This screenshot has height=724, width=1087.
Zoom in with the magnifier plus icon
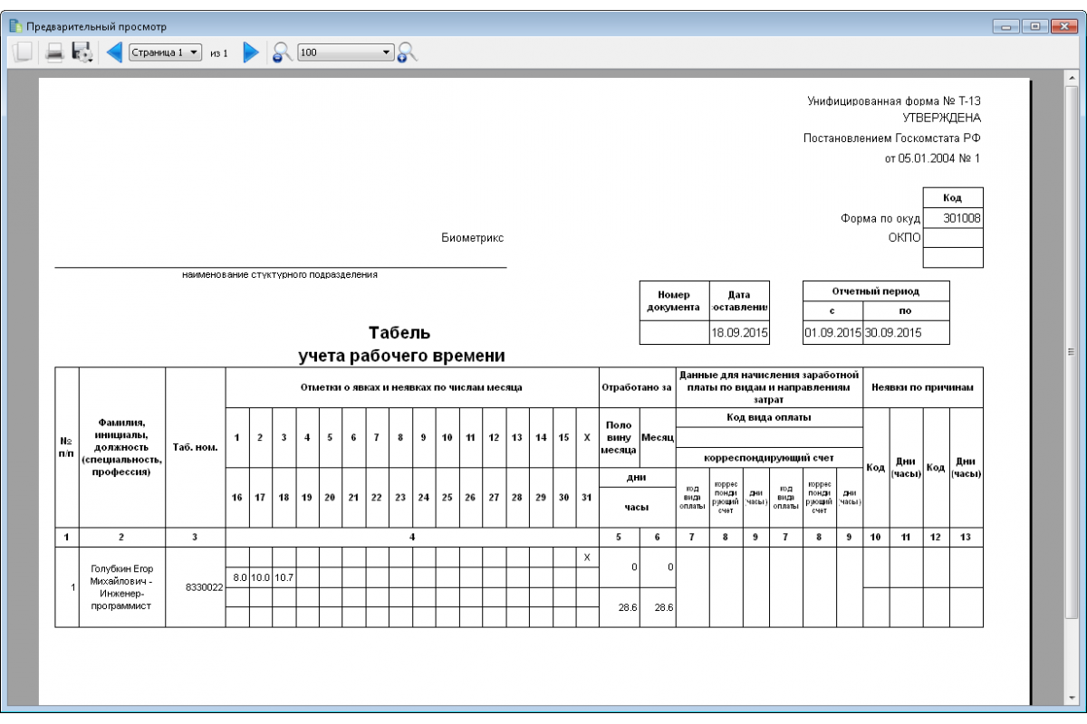[x=407, y=52]
